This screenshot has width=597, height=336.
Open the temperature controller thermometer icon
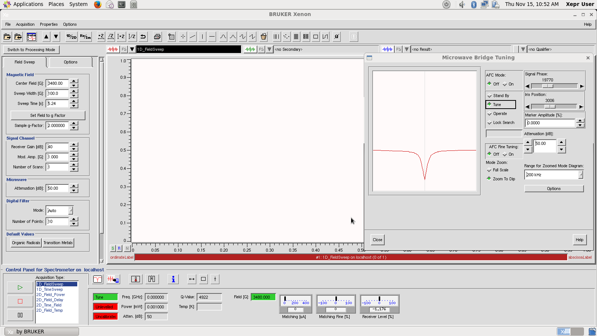(x=136, y=279)
